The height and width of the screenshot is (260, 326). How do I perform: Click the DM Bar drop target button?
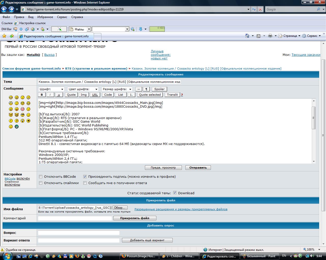tap(59, 29)
